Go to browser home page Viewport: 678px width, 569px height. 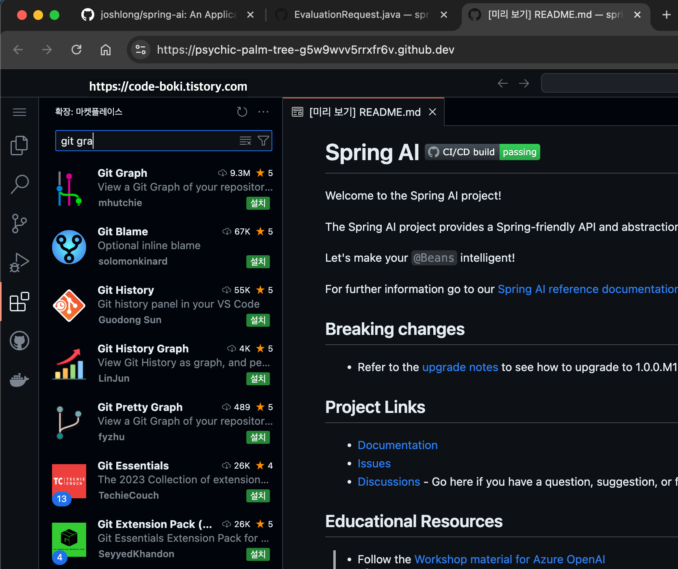point(106,50)
